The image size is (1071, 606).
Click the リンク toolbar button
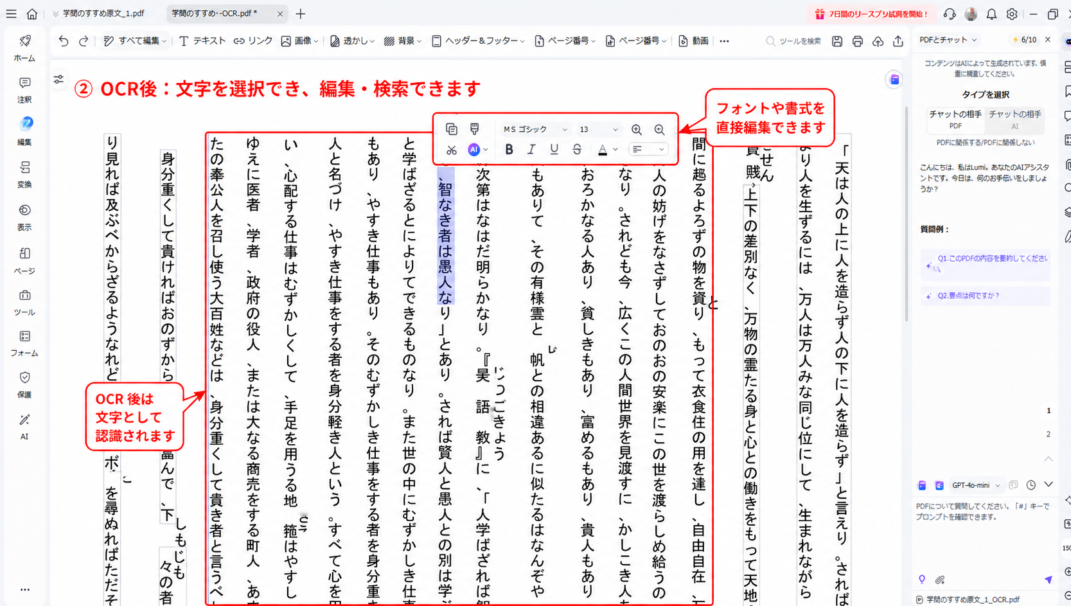click(253, 41)
